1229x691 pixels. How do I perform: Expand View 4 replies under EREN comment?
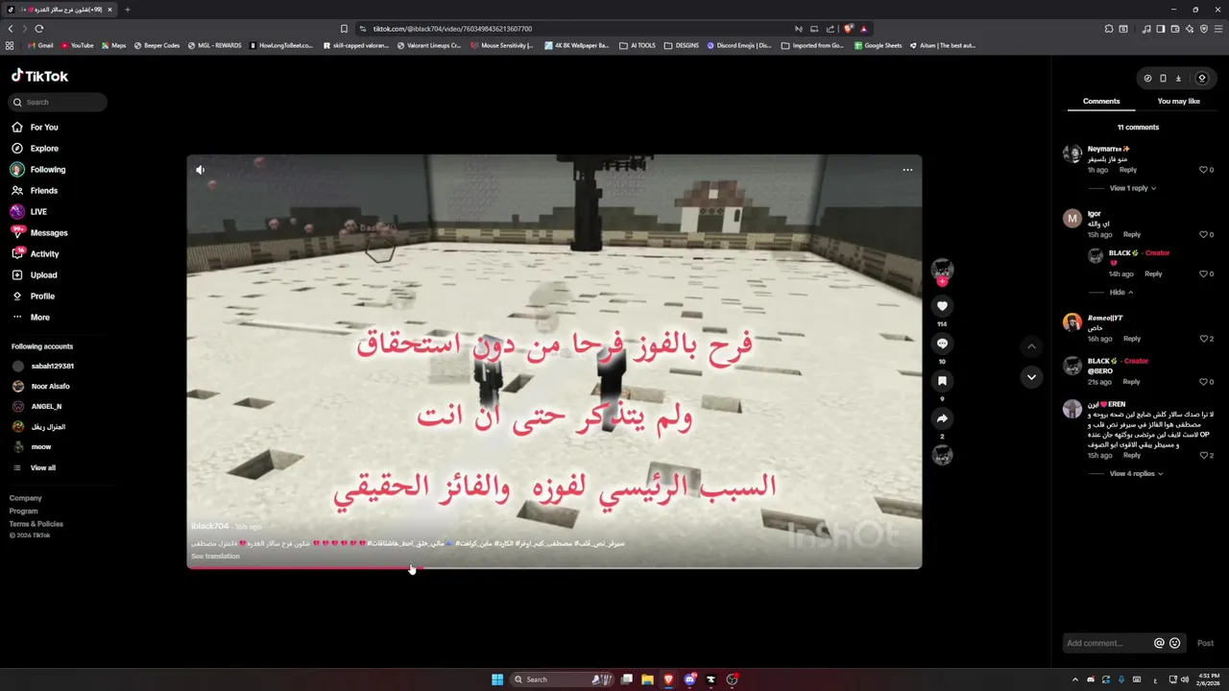1136,474
